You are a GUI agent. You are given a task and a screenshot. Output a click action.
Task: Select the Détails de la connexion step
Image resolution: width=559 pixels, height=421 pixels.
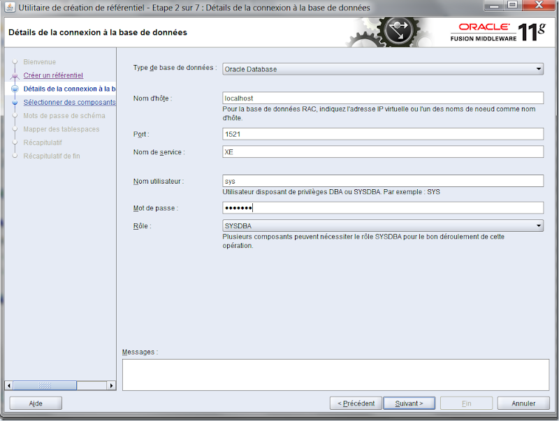pos(69,89)
